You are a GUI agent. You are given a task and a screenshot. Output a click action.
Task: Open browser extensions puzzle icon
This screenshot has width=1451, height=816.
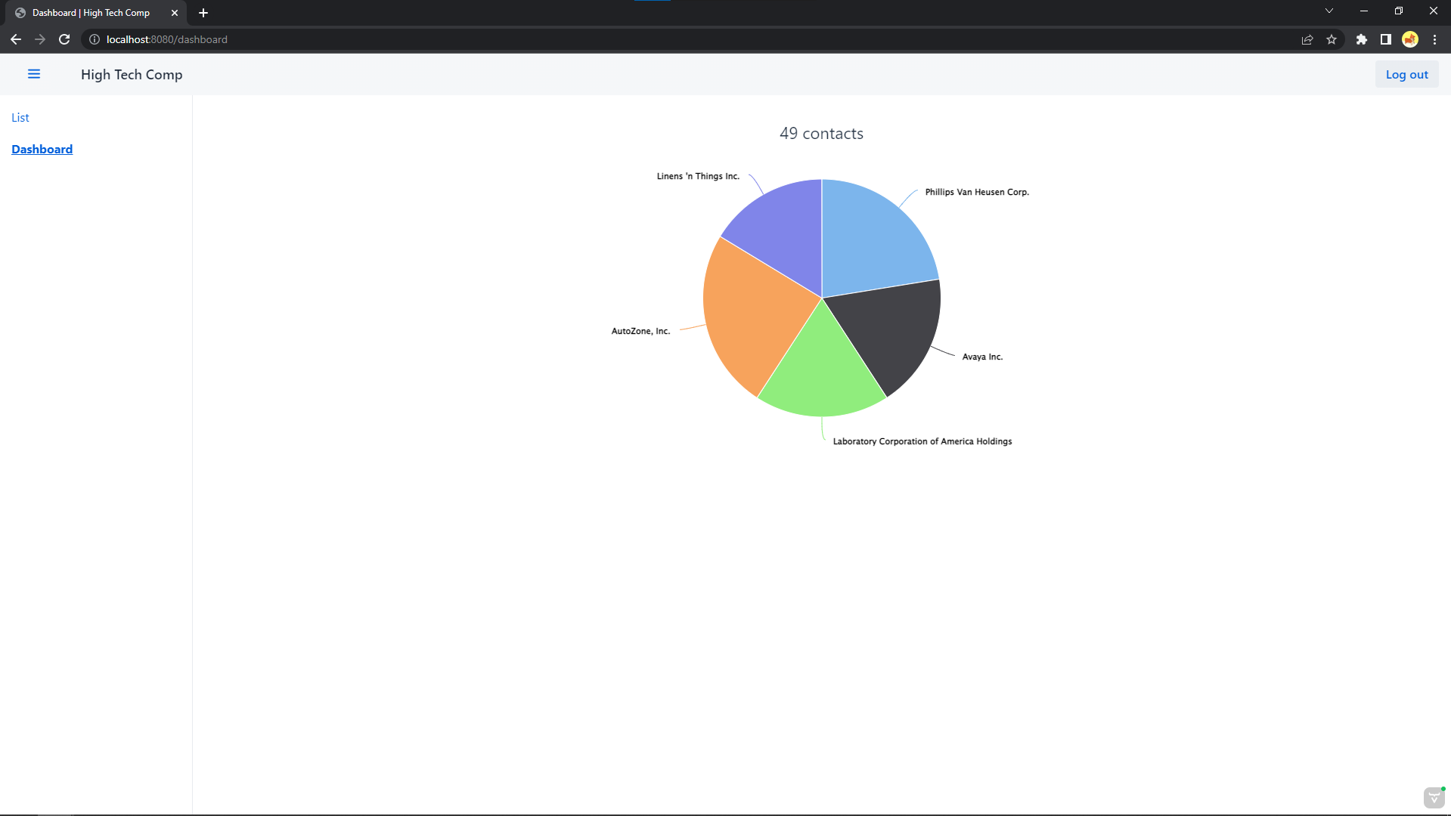[x=1362, y=39]
